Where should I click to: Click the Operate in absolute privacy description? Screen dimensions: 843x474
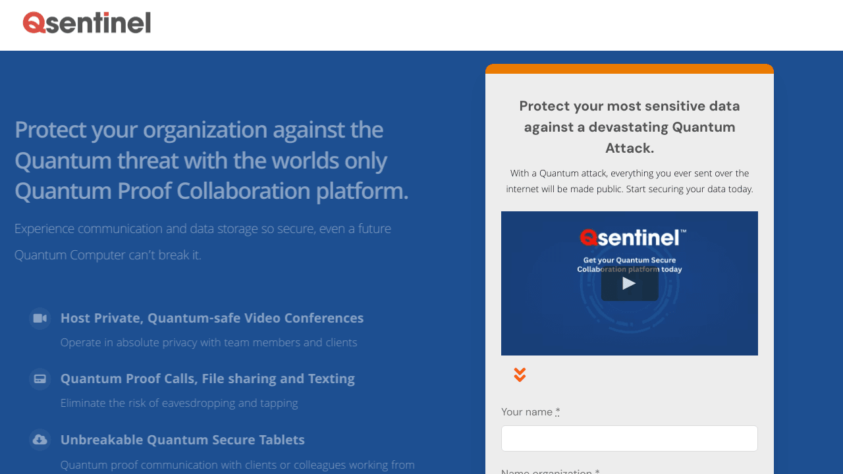click(x=209, y=342)
